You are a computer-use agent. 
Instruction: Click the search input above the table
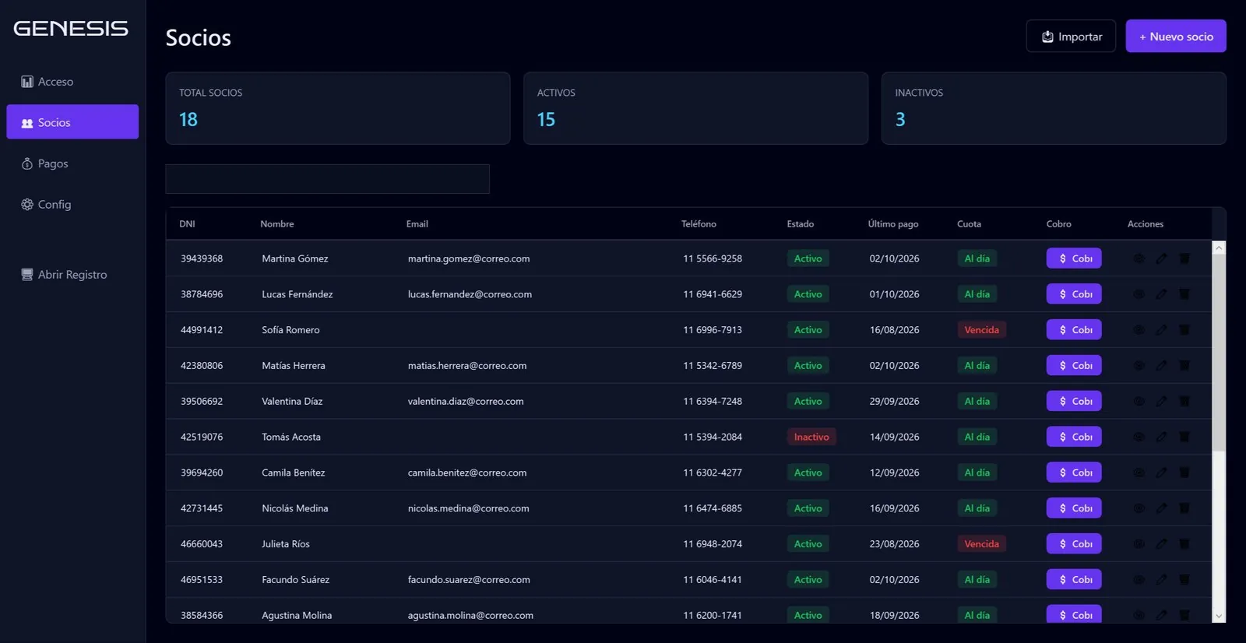327,179
